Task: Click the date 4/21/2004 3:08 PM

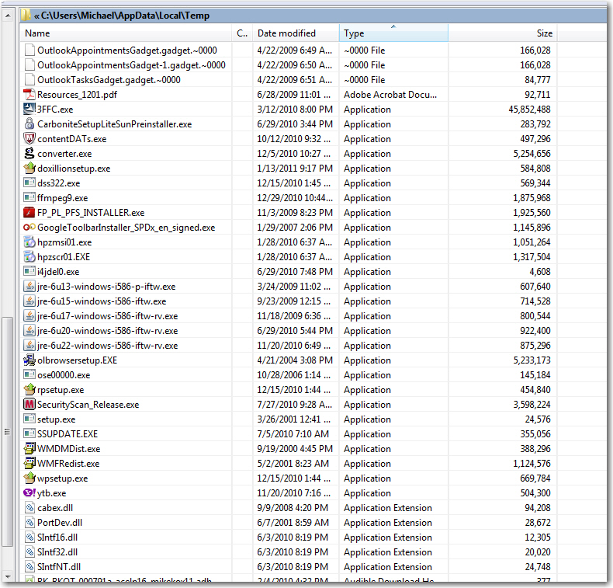Action: 295,360
